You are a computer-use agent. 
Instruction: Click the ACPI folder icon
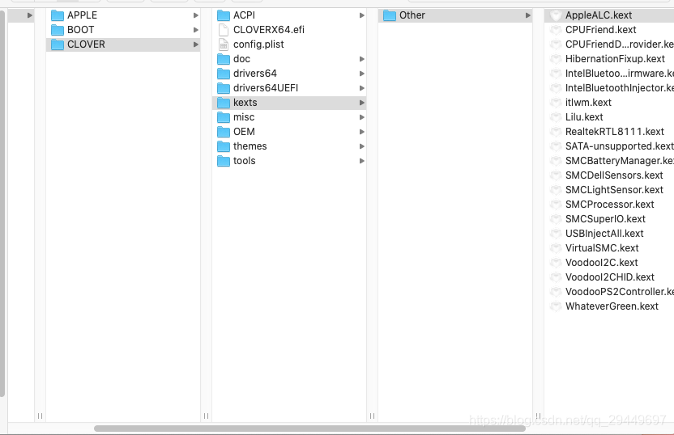pos(223,15)
